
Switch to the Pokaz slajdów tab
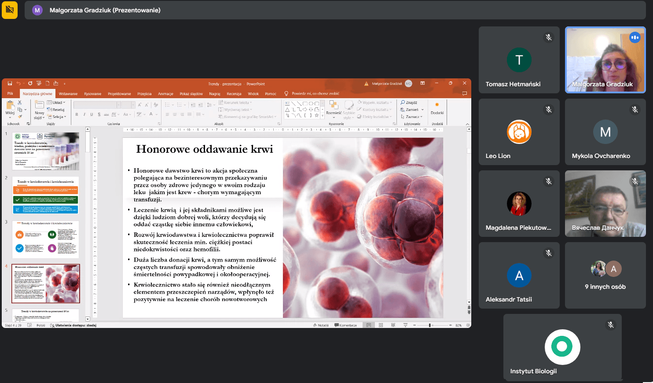point(191,94)
